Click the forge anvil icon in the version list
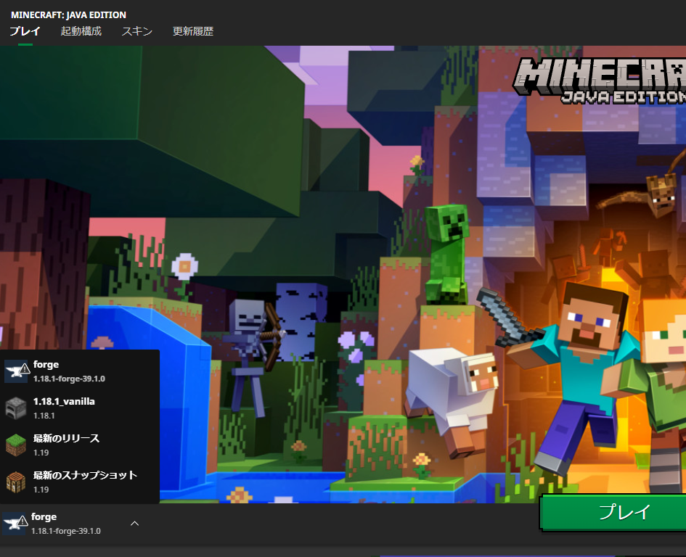Screen dimensions: 686x557 17,370
